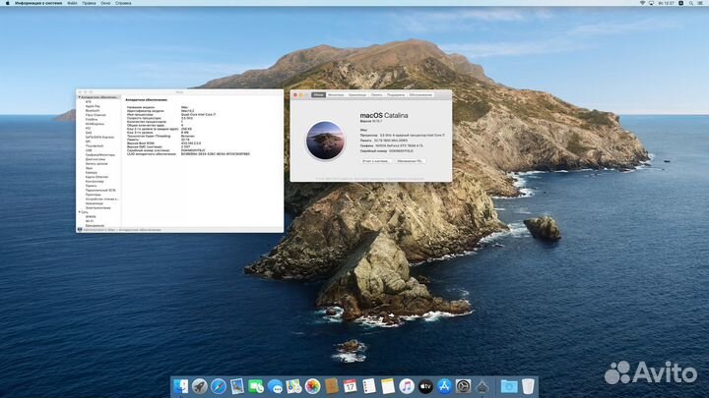Open Mail stamp icon in Dock

click(x=237, y=386)
